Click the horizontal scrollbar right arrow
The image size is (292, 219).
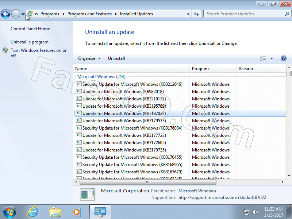283,182
